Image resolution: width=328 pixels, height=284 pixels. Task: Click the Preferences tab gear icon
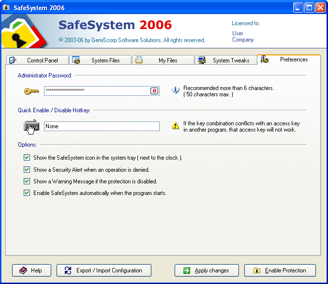tap(265, 60)
